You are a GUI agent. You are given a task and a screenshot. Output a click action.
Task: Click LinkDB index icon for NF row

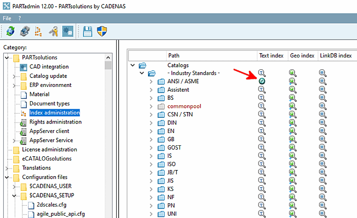pyautogui.click(x=323, y=197)
